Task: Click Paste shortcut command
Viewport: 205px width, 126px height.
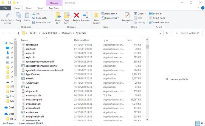Action: (41, 22)
